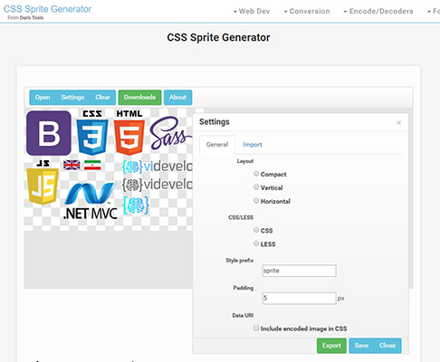Select the HTML5 shield sprite image
Image resolution: width=440 pixels, height=362 pixels.
tap(129, 133)
